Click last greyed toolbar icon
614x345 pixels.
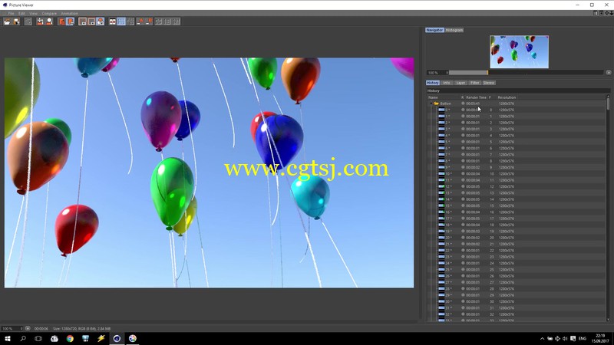pos(177,21)
